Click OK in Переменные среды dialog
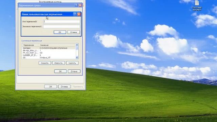 [x=60, y=71]
